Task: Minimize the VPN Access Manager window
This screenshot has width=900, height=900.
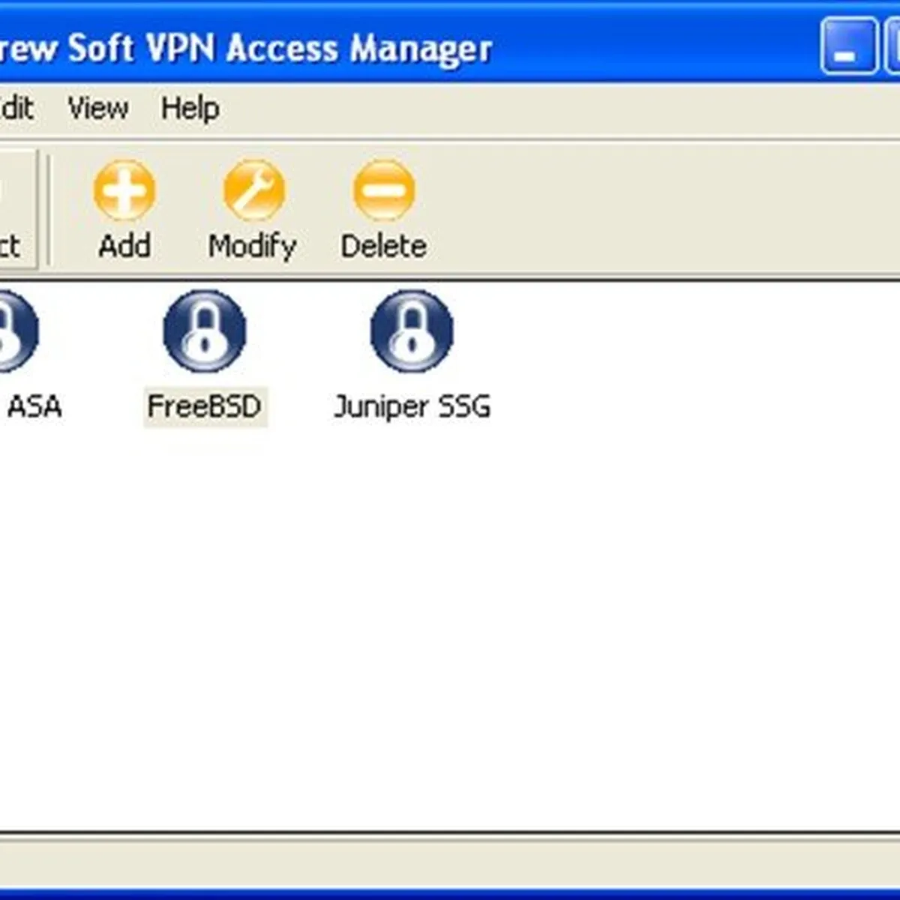Action: coord(848,48)
